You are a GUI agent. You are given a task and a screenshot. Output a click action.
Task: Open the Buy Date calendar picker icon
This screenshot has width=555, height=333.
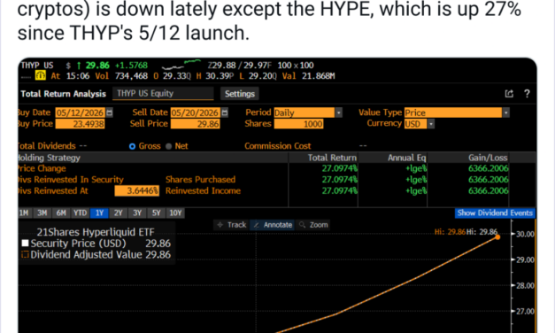pyautogui.click(x=110, y=112)
